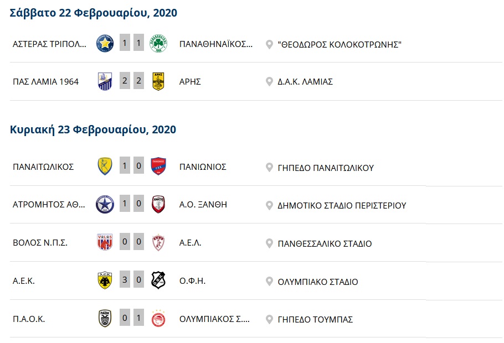The image size is (504, 343).
Task: Click the Olympiacos red crest
Action: (158, 319)
